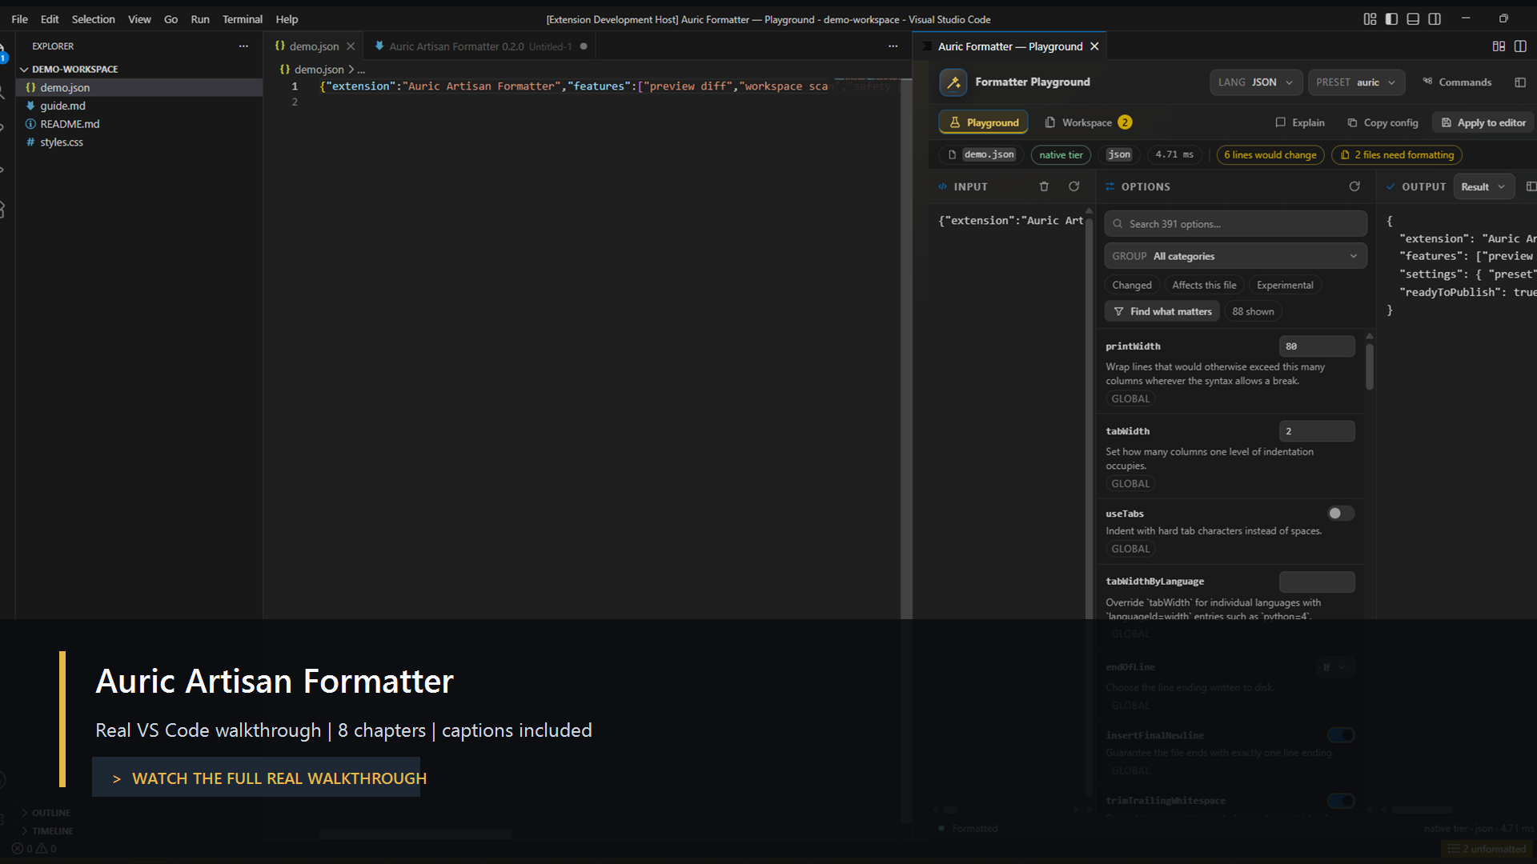Viewport: 1537px width, 864px height.
Task: Click the Copy config button
Action: pyautogui.click(x=1382, y=122)
